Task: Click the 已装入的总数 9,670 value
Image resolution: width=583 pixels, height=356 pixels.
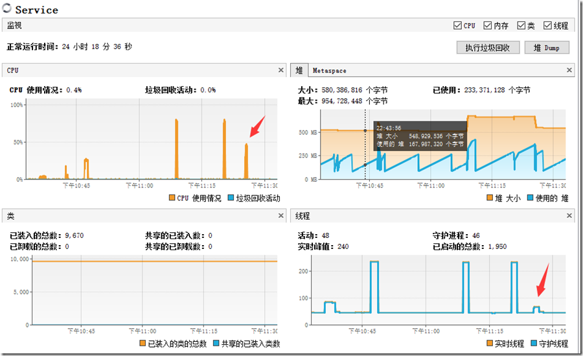Action: [x=74, y=236]
